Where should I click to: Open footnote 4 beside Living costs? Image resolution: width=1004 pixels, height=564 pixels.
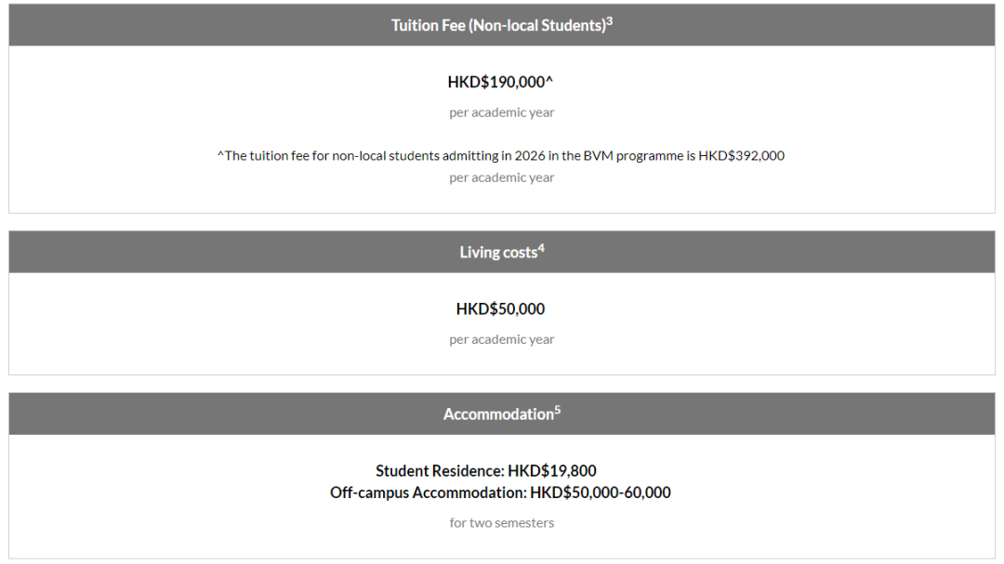(541, 247)
